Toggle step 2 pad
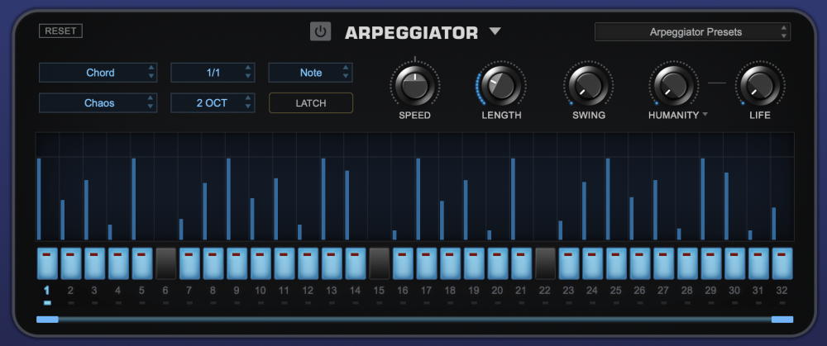Viewport: 827px width, 346px height. point(70,263)
